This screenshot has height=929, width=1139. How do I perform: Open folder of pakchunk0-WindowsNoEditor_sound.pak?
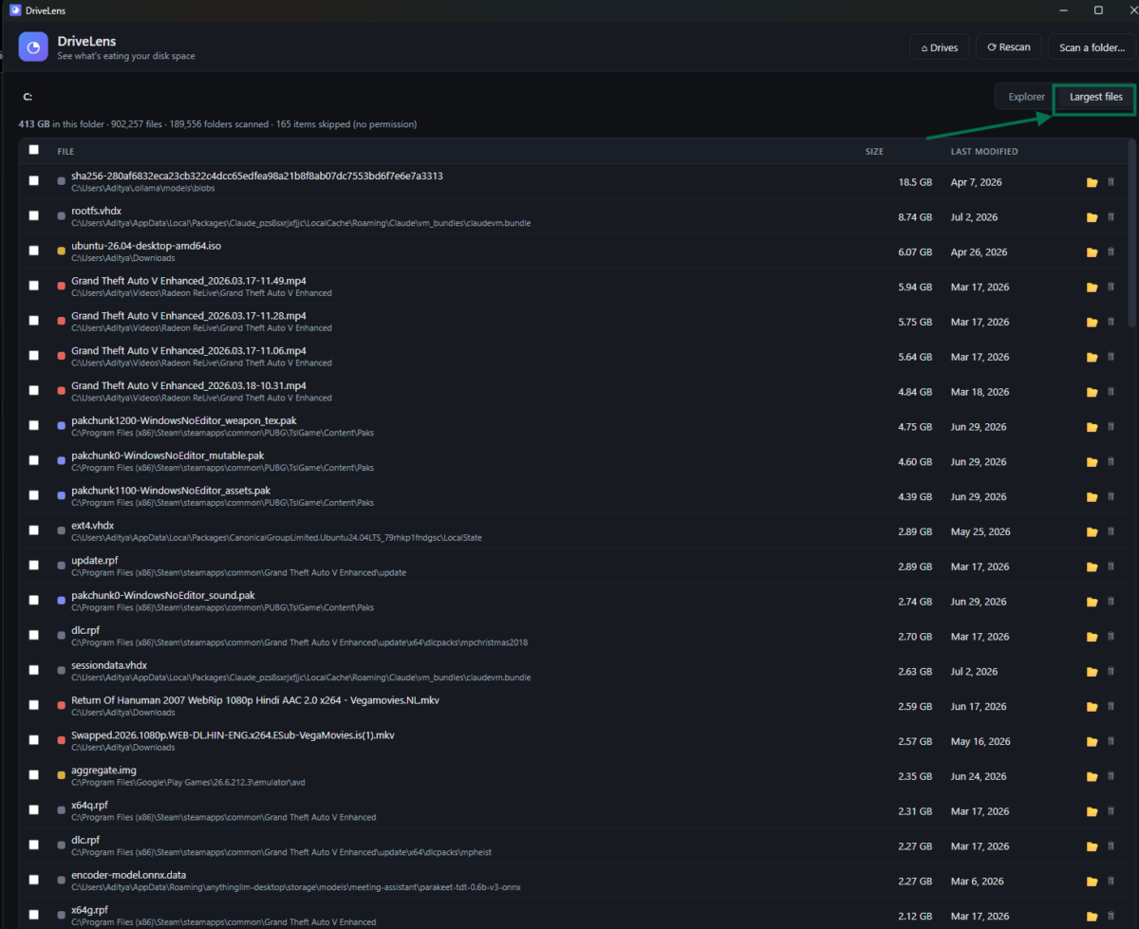click(x=1092, y=602)
